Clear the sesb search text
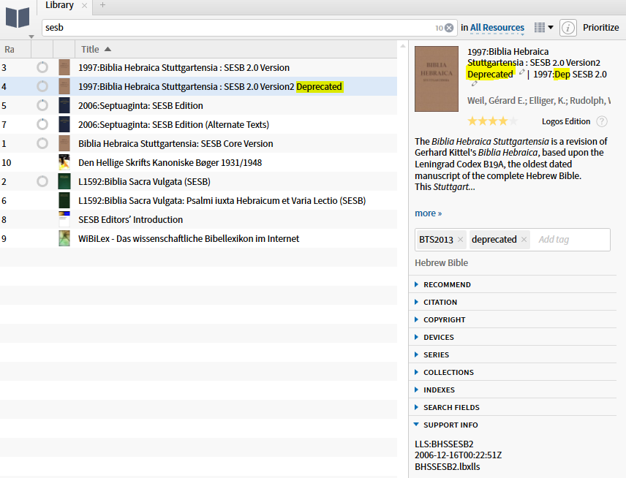The width and height of the screenshot is (626, 478). point(449,28)
